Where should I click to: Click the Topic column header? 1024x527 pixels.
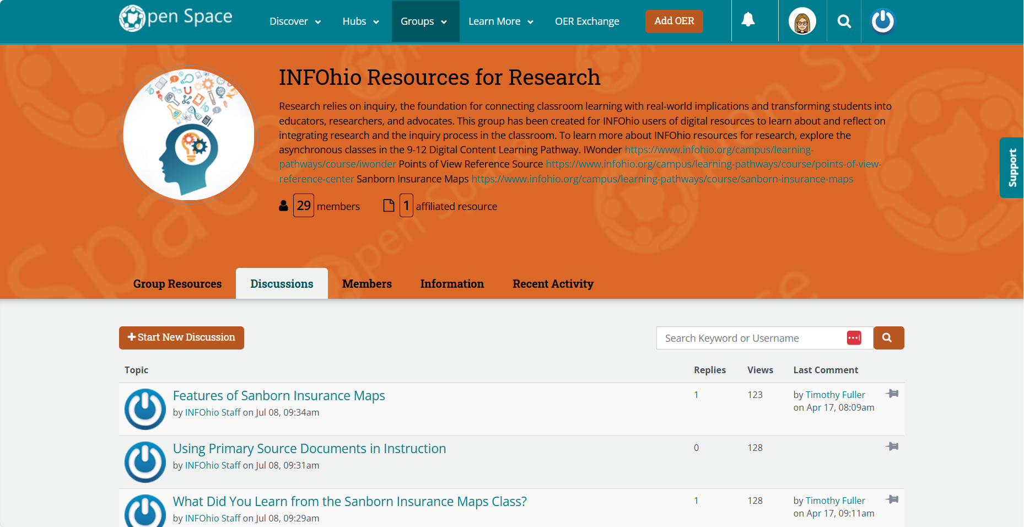click(x=136, y=370)
